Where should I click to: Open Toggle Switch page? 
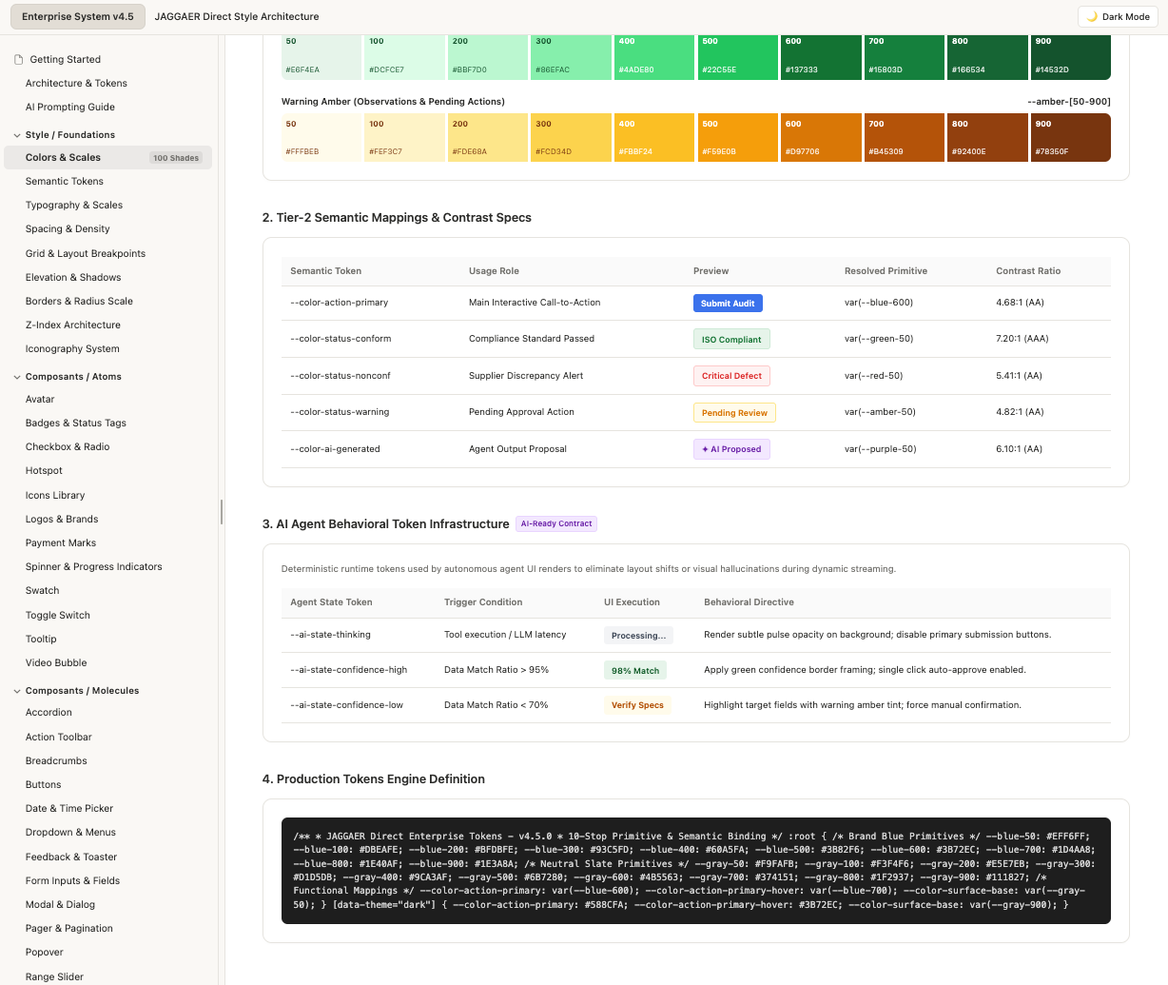coord(58,615)
